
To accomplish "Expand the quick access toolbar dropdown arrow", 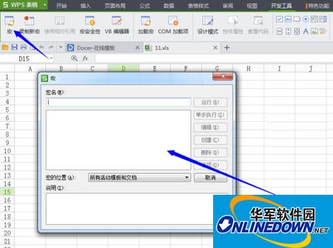I will coord(61,47).
